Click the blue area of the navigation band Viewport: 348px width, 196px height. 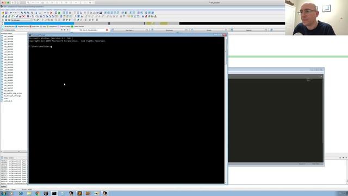click(x=39, y=23)
